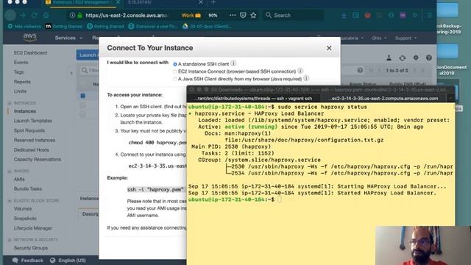Reload the browser page

coord(35,15)
